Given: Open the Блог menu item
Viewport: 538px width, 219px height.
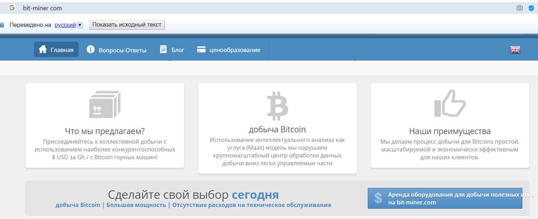Looking at the screenshot, I should 172,50.
